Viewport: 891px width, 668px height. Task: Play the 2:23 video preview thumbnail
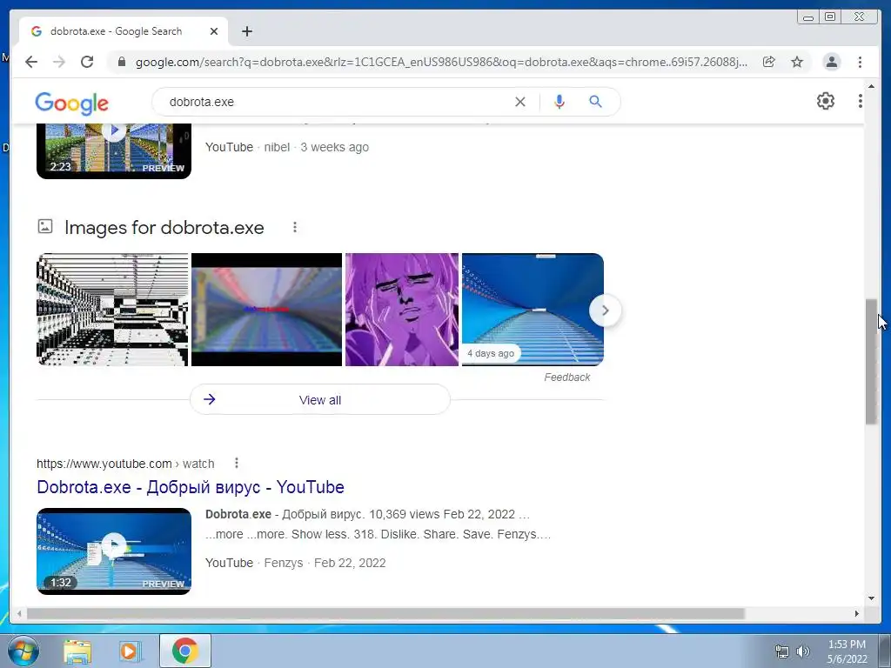pyautogui.click(x=114, y=150)
